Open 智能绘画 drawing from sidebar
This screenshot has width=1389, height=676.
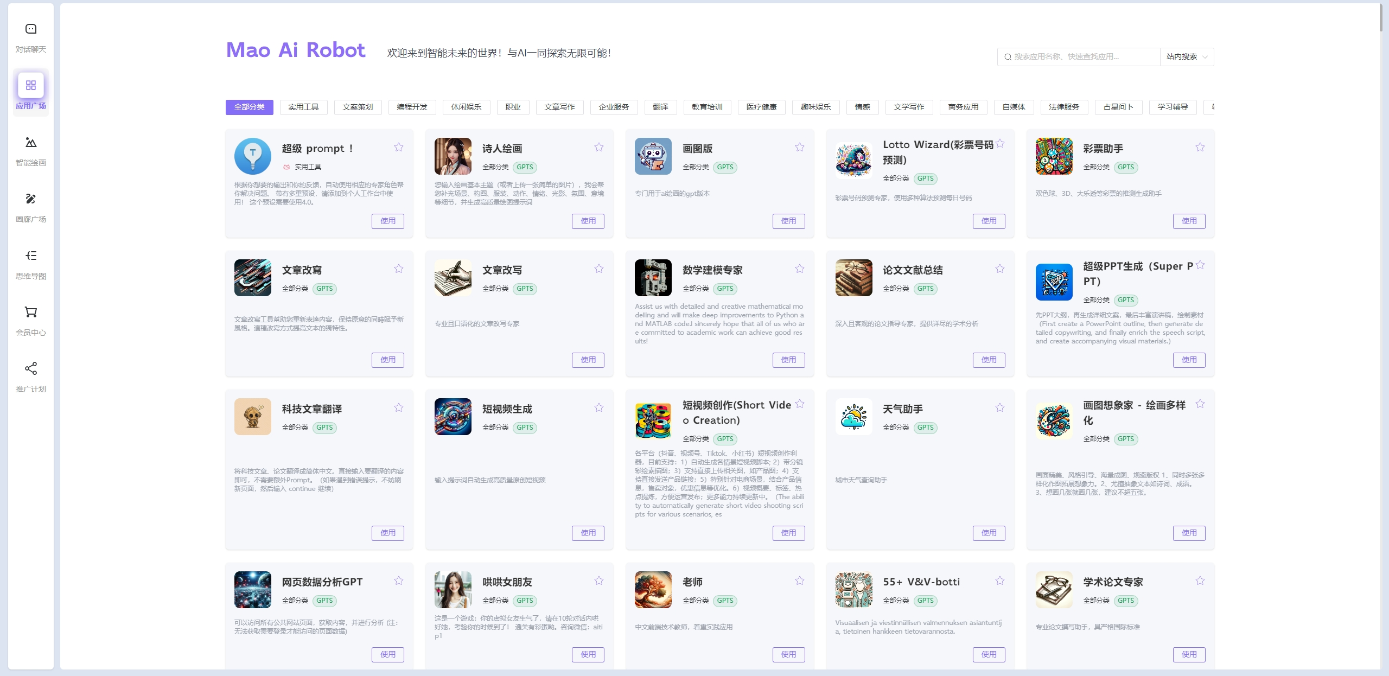pos(31,143)
